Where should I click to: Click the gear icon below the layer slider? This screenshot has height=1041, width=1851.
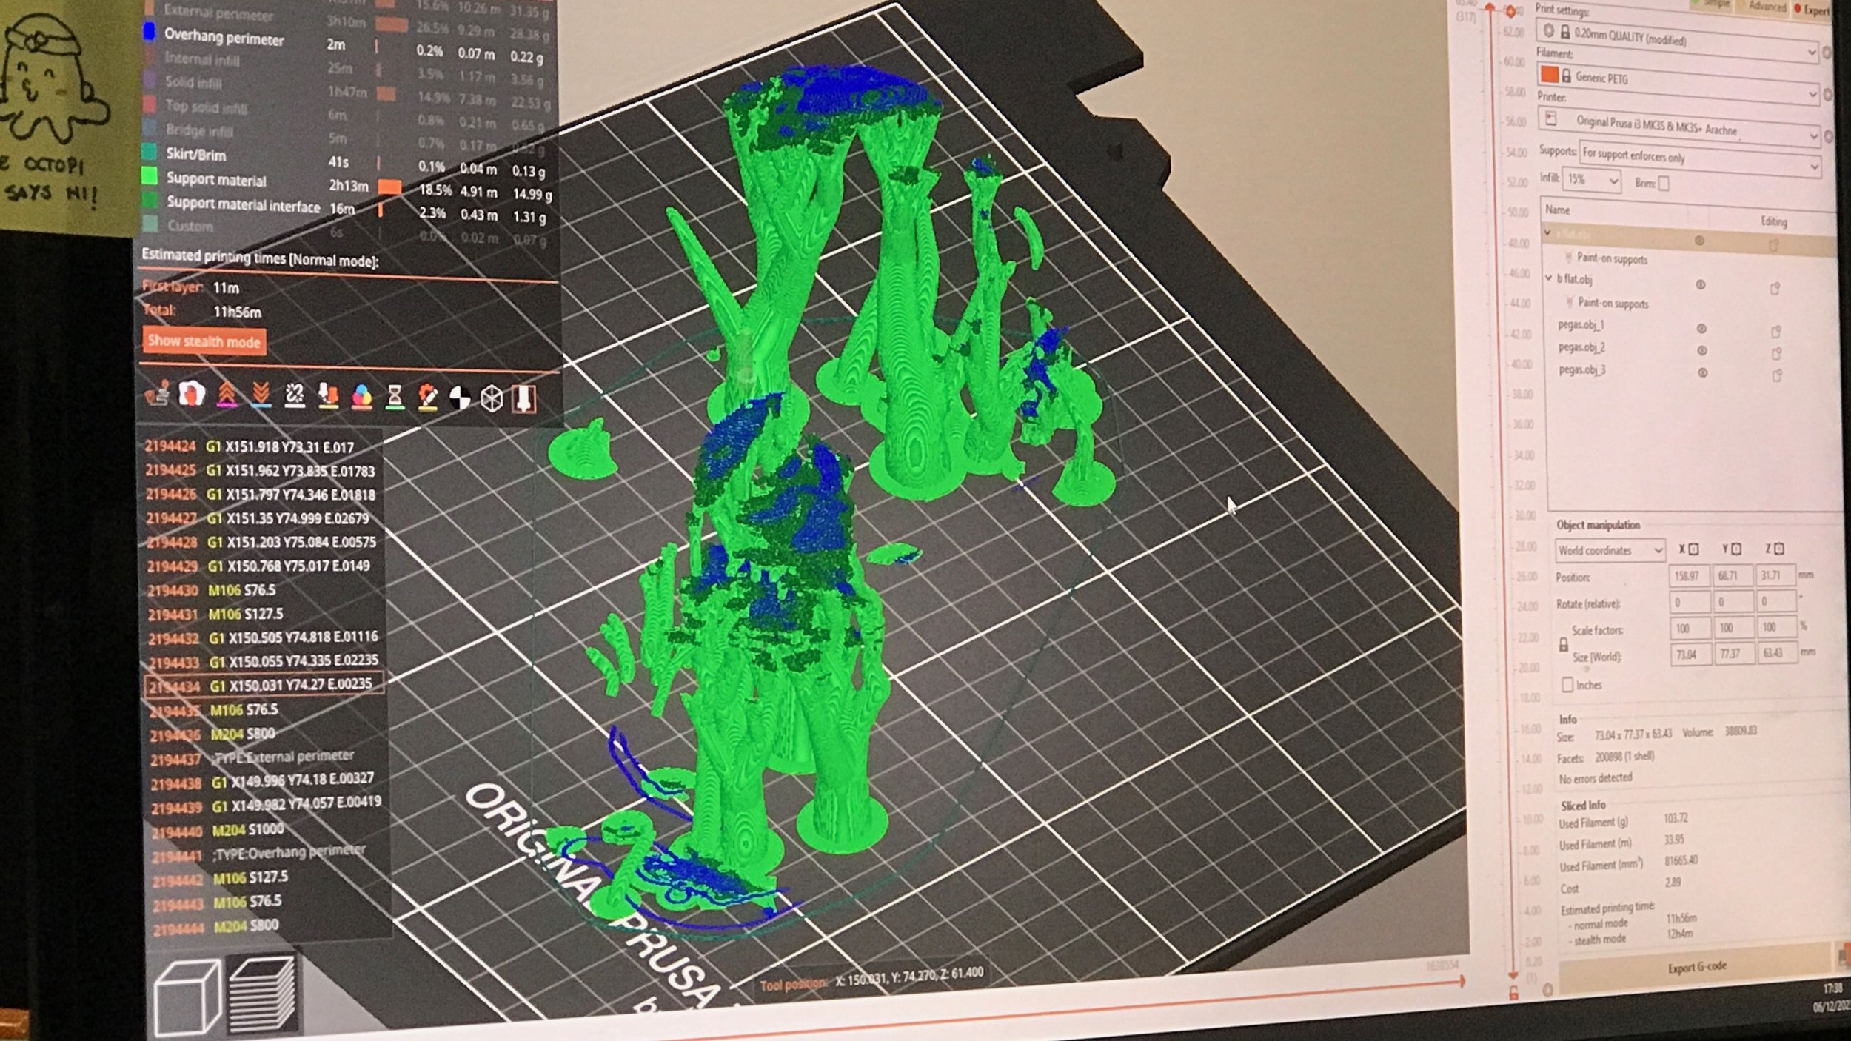[1547, 989]
